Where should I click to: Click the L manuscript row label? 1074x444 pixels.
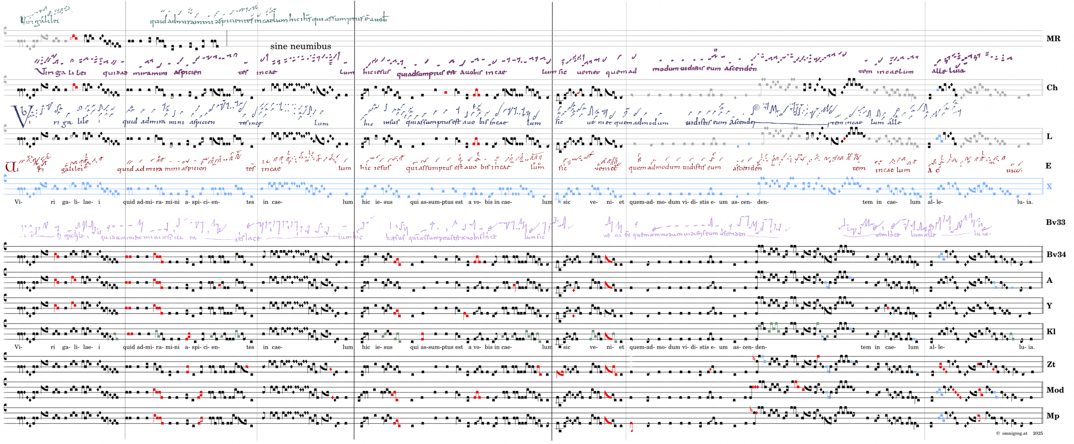tap(1049, 137)
